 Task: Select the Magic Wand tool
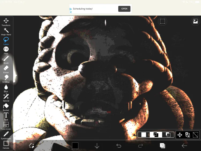(6, 32)
